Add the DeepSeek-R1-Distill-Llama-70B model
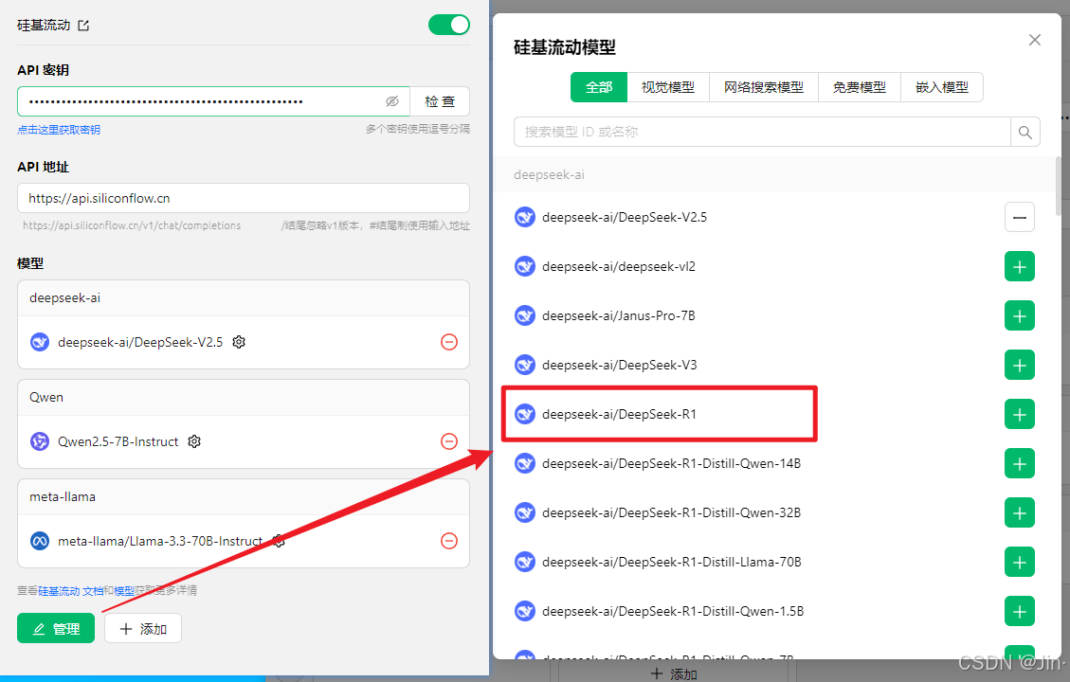Screen dimensions: 1070x682 (1020, 562)
